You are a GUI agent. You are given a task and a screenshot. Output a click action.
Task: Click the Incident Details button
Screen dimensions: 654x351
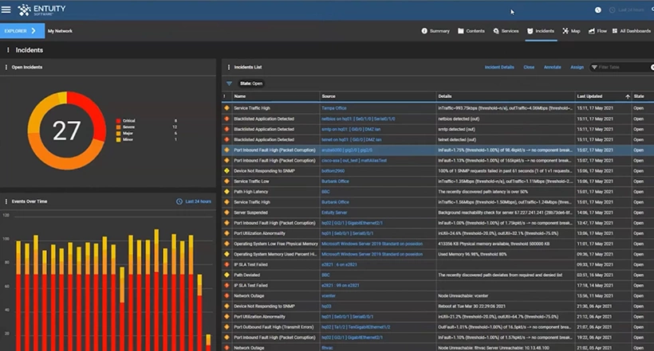pos(499,67)
